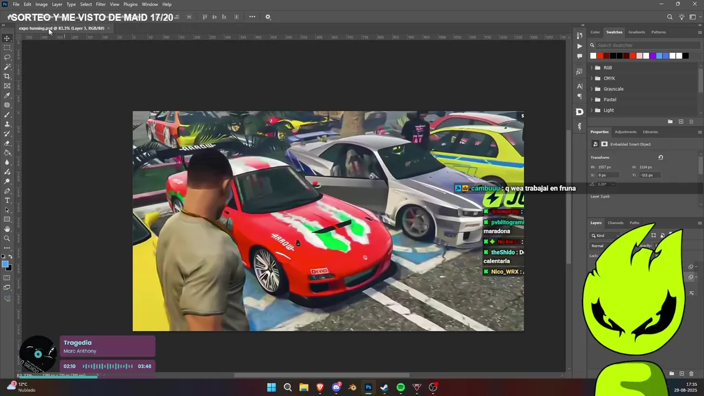Swap foreground and background colors
This screenshot has height=396, width=704.
click(12, 257)
